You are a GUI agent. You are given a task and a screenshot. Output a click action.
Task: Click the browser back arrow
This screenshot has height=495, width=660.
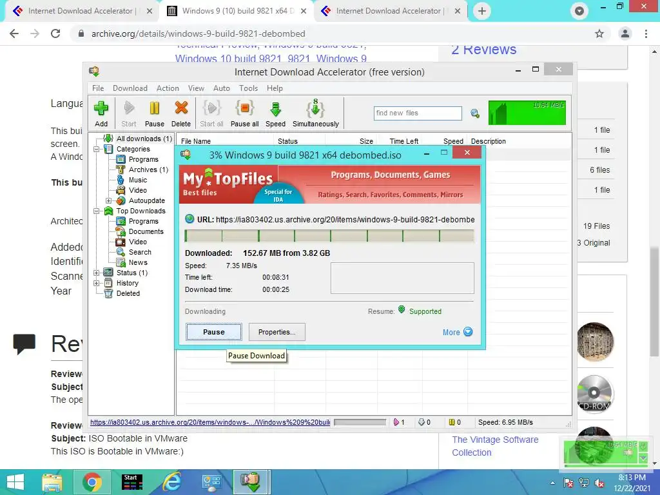14,34
